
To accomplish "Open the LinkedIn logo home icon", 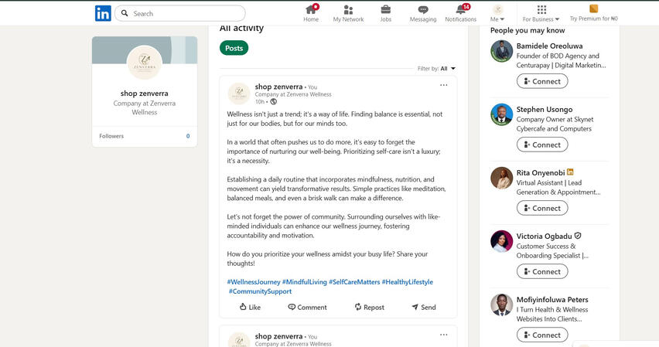I will [103, 13].
